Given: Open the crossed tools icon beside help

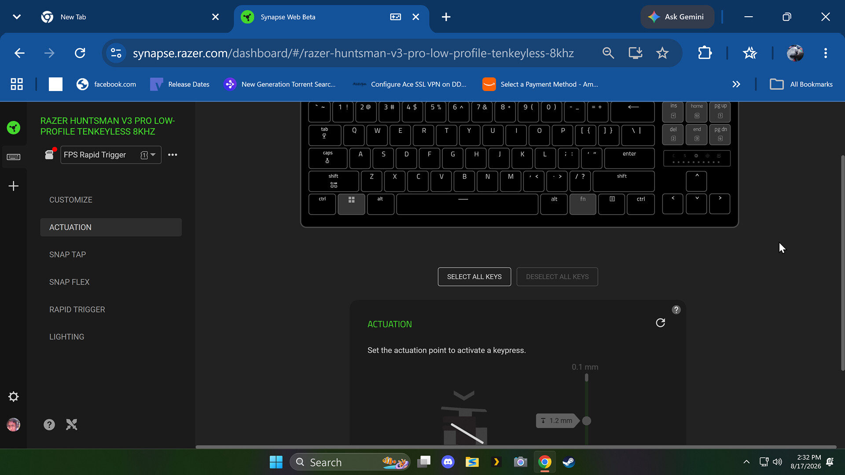Looking at the screenshot, I should coord(72,425).
